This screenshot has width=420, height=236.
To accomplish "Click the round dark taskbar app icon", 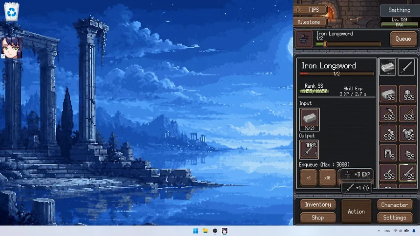I will pos(215,231).
